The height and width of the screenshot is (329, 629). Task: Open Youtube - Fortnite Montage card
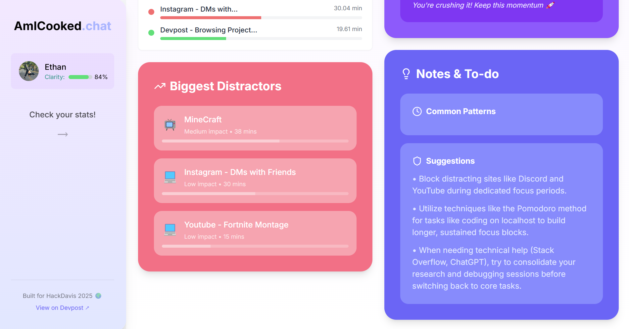coord(255,233)
